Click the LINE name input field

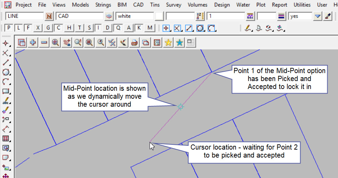point(24,16)
